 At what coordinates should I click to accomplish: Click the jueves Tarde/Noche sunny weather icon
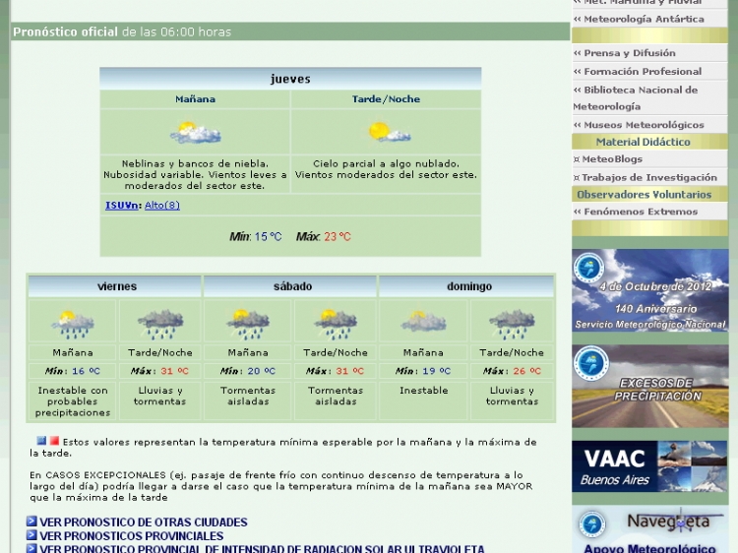point(390,132)
